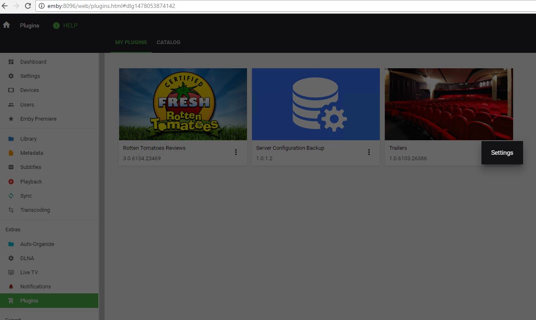Open the Live TV sidebar link

[x=49, y=273]
